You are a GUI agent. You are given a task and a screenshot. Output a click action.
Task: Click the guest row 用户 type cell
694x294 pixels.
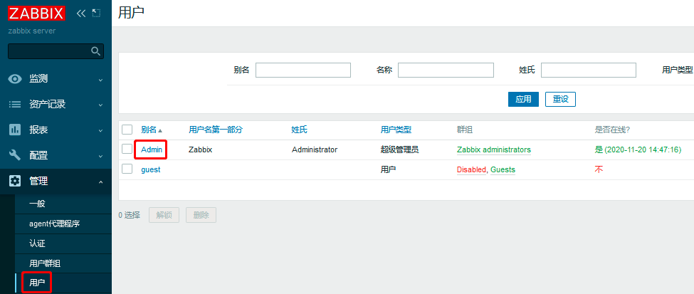[388, 169]
